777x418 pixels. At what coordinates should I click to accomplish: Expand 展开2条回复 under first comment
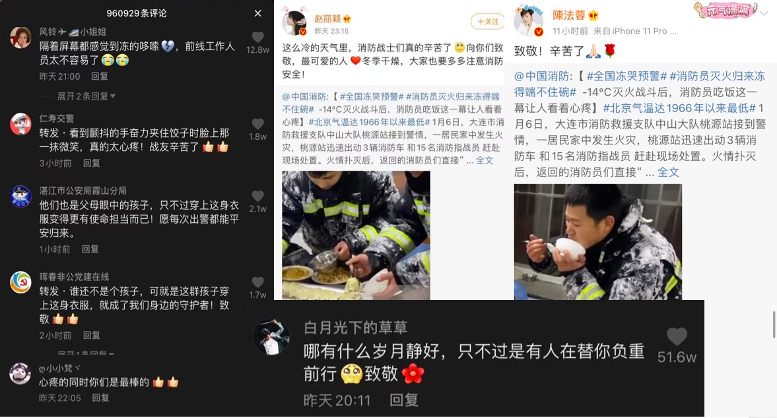86,96
